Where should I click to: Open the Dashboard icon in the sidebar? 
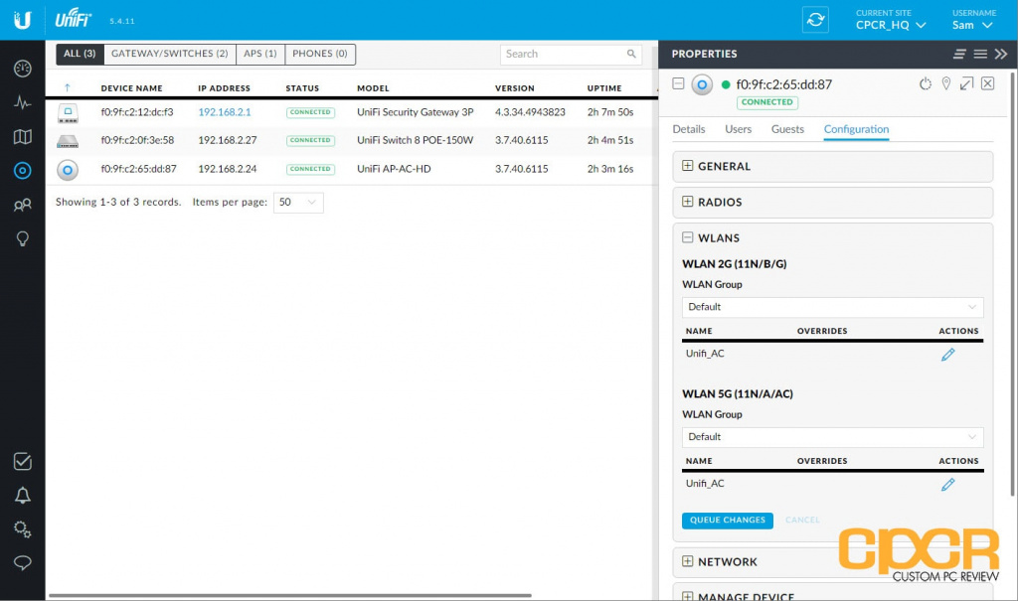22,69
